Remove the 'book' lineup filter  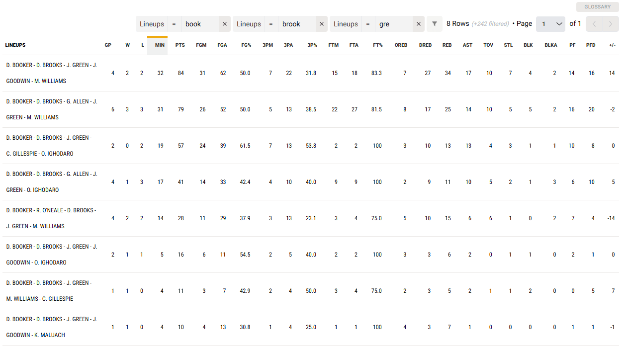(x=224, y=24)
